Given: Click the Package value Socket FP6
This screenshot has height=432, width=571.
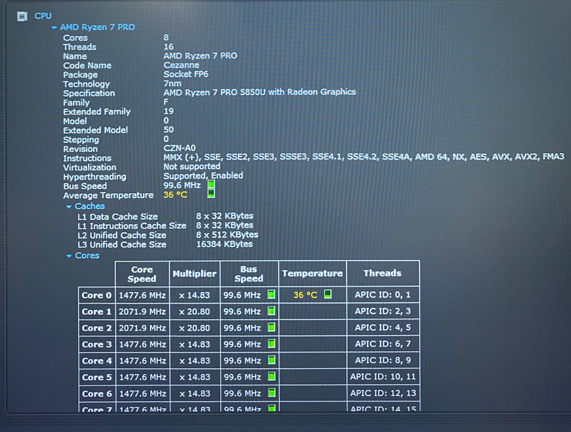Looking at the screenshot, I should pyautogui.click(x=186, y=74).
